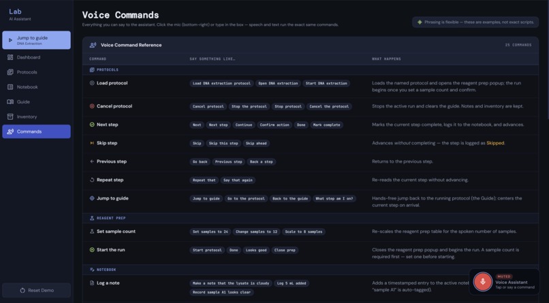This screenshot has width=549, height=303.
Task: Click the 'Log 5 mL added' chip
Action: (292, 283)
